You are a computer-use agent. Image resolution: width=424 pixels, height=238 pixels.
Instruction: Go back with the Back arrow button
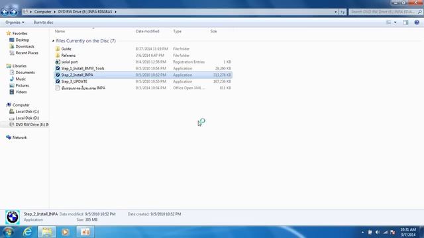5,12
